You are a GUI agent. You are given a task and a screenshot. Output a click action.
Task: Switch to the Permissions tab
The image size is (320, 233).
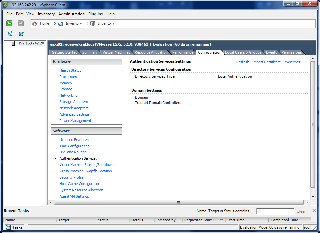(291, 52)
